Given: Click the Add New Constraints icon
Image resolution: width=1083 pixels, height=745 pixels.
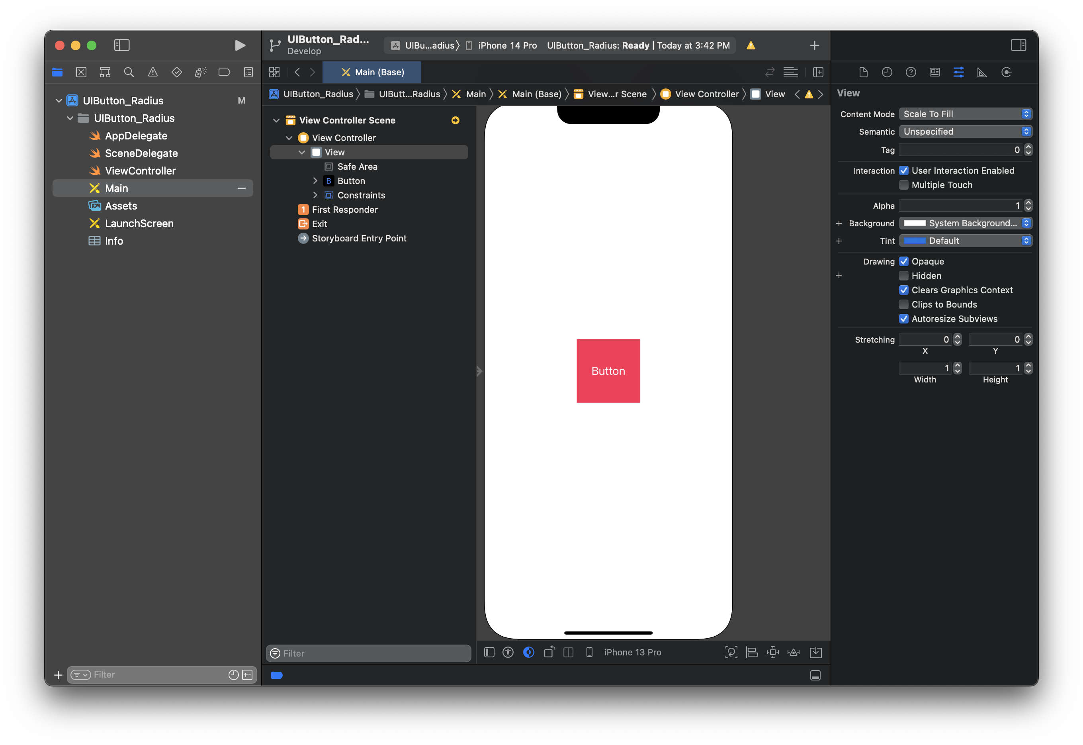Looking at the screenshot, I should click(x=772, y=652).
